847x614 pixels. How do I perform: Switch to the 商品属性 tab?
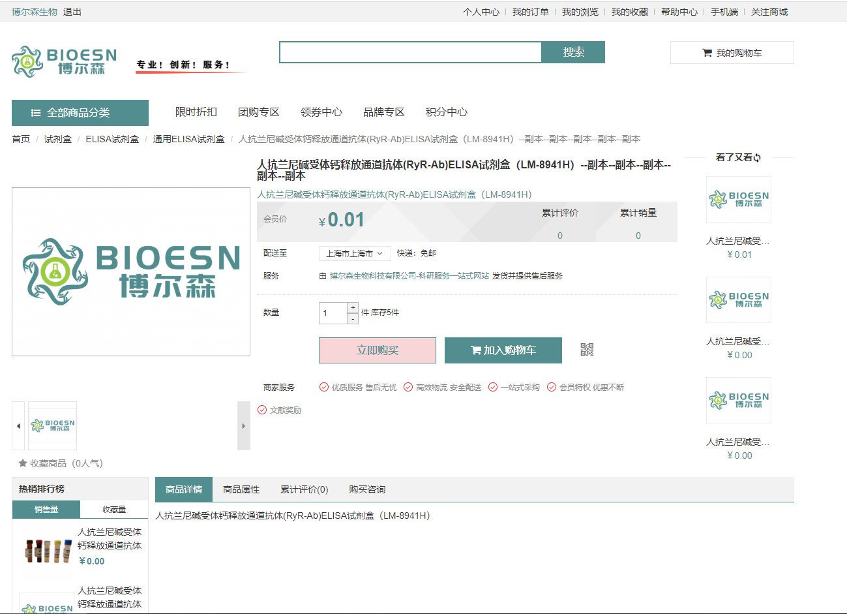click(241, 489)
